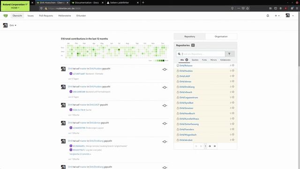Open the Dirk/LAGF repository in list
300x169 pixels.
pos(185,76)
